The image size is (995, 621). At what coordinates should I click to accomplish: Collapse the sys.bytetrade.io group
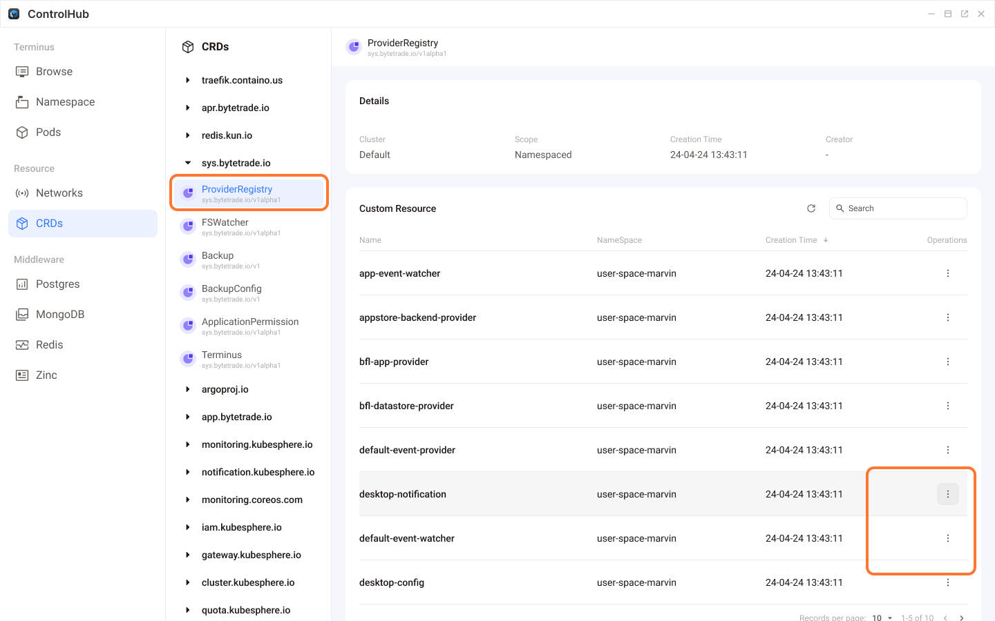[x=188, y=163]
